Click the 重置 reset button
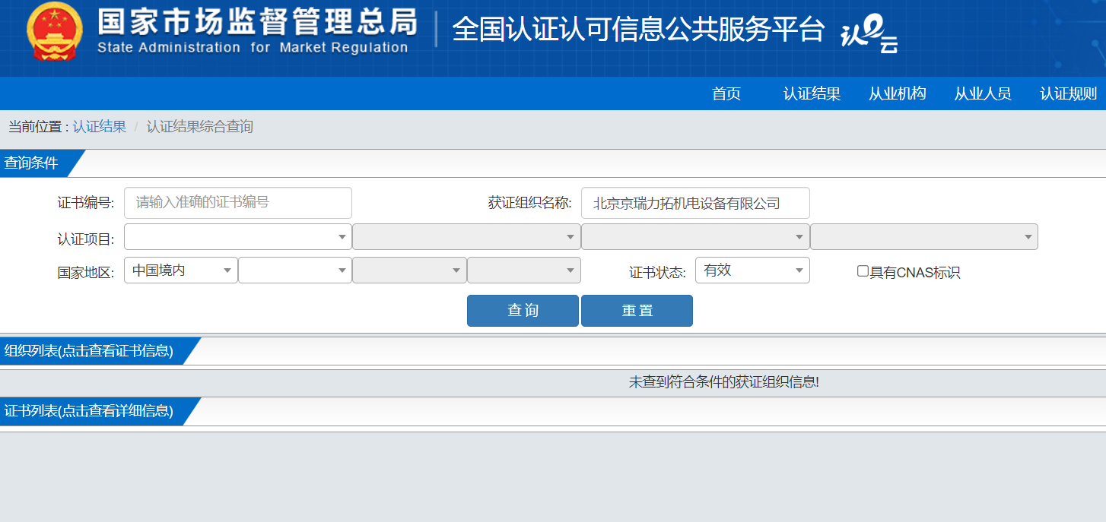 click(637, 311)
